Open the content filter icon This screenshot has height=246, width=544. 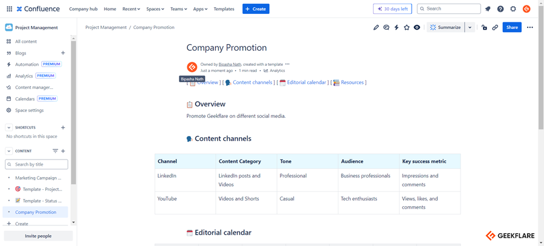click(55, 151)
